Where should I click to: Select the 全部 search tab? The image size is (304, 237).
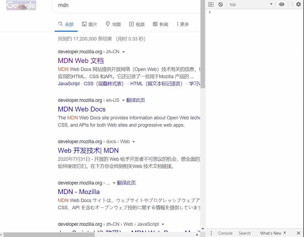point(66,25)
